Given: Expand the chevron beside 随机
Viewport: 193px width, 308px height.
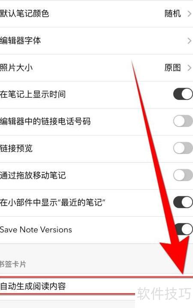Looking at the screenshot, I should click(189, 14).
